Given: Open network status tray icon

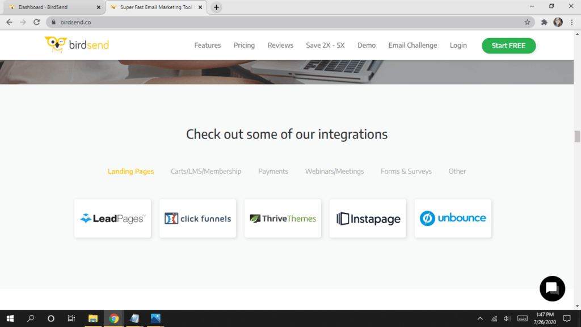Looking at the screenshot, I should (494, 318).
